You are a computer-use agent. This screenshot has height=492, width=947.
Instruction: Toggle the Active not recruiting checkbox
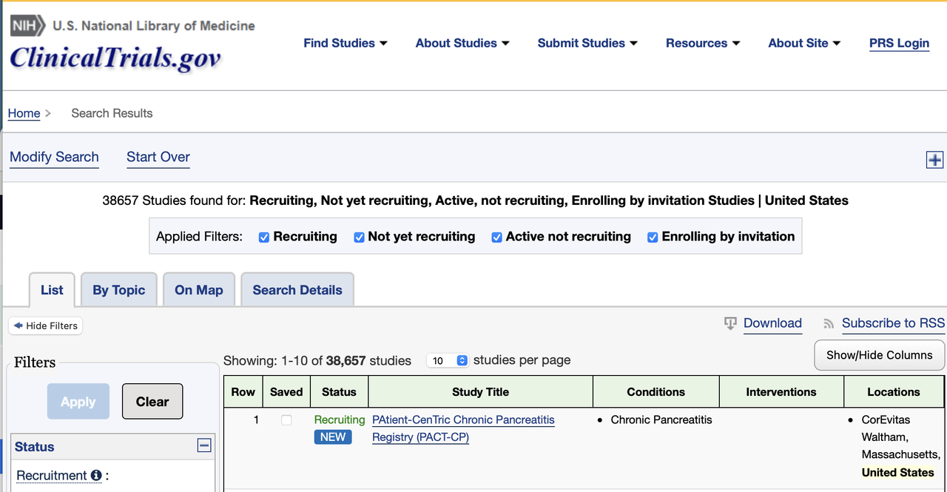[x=497, y=237]
